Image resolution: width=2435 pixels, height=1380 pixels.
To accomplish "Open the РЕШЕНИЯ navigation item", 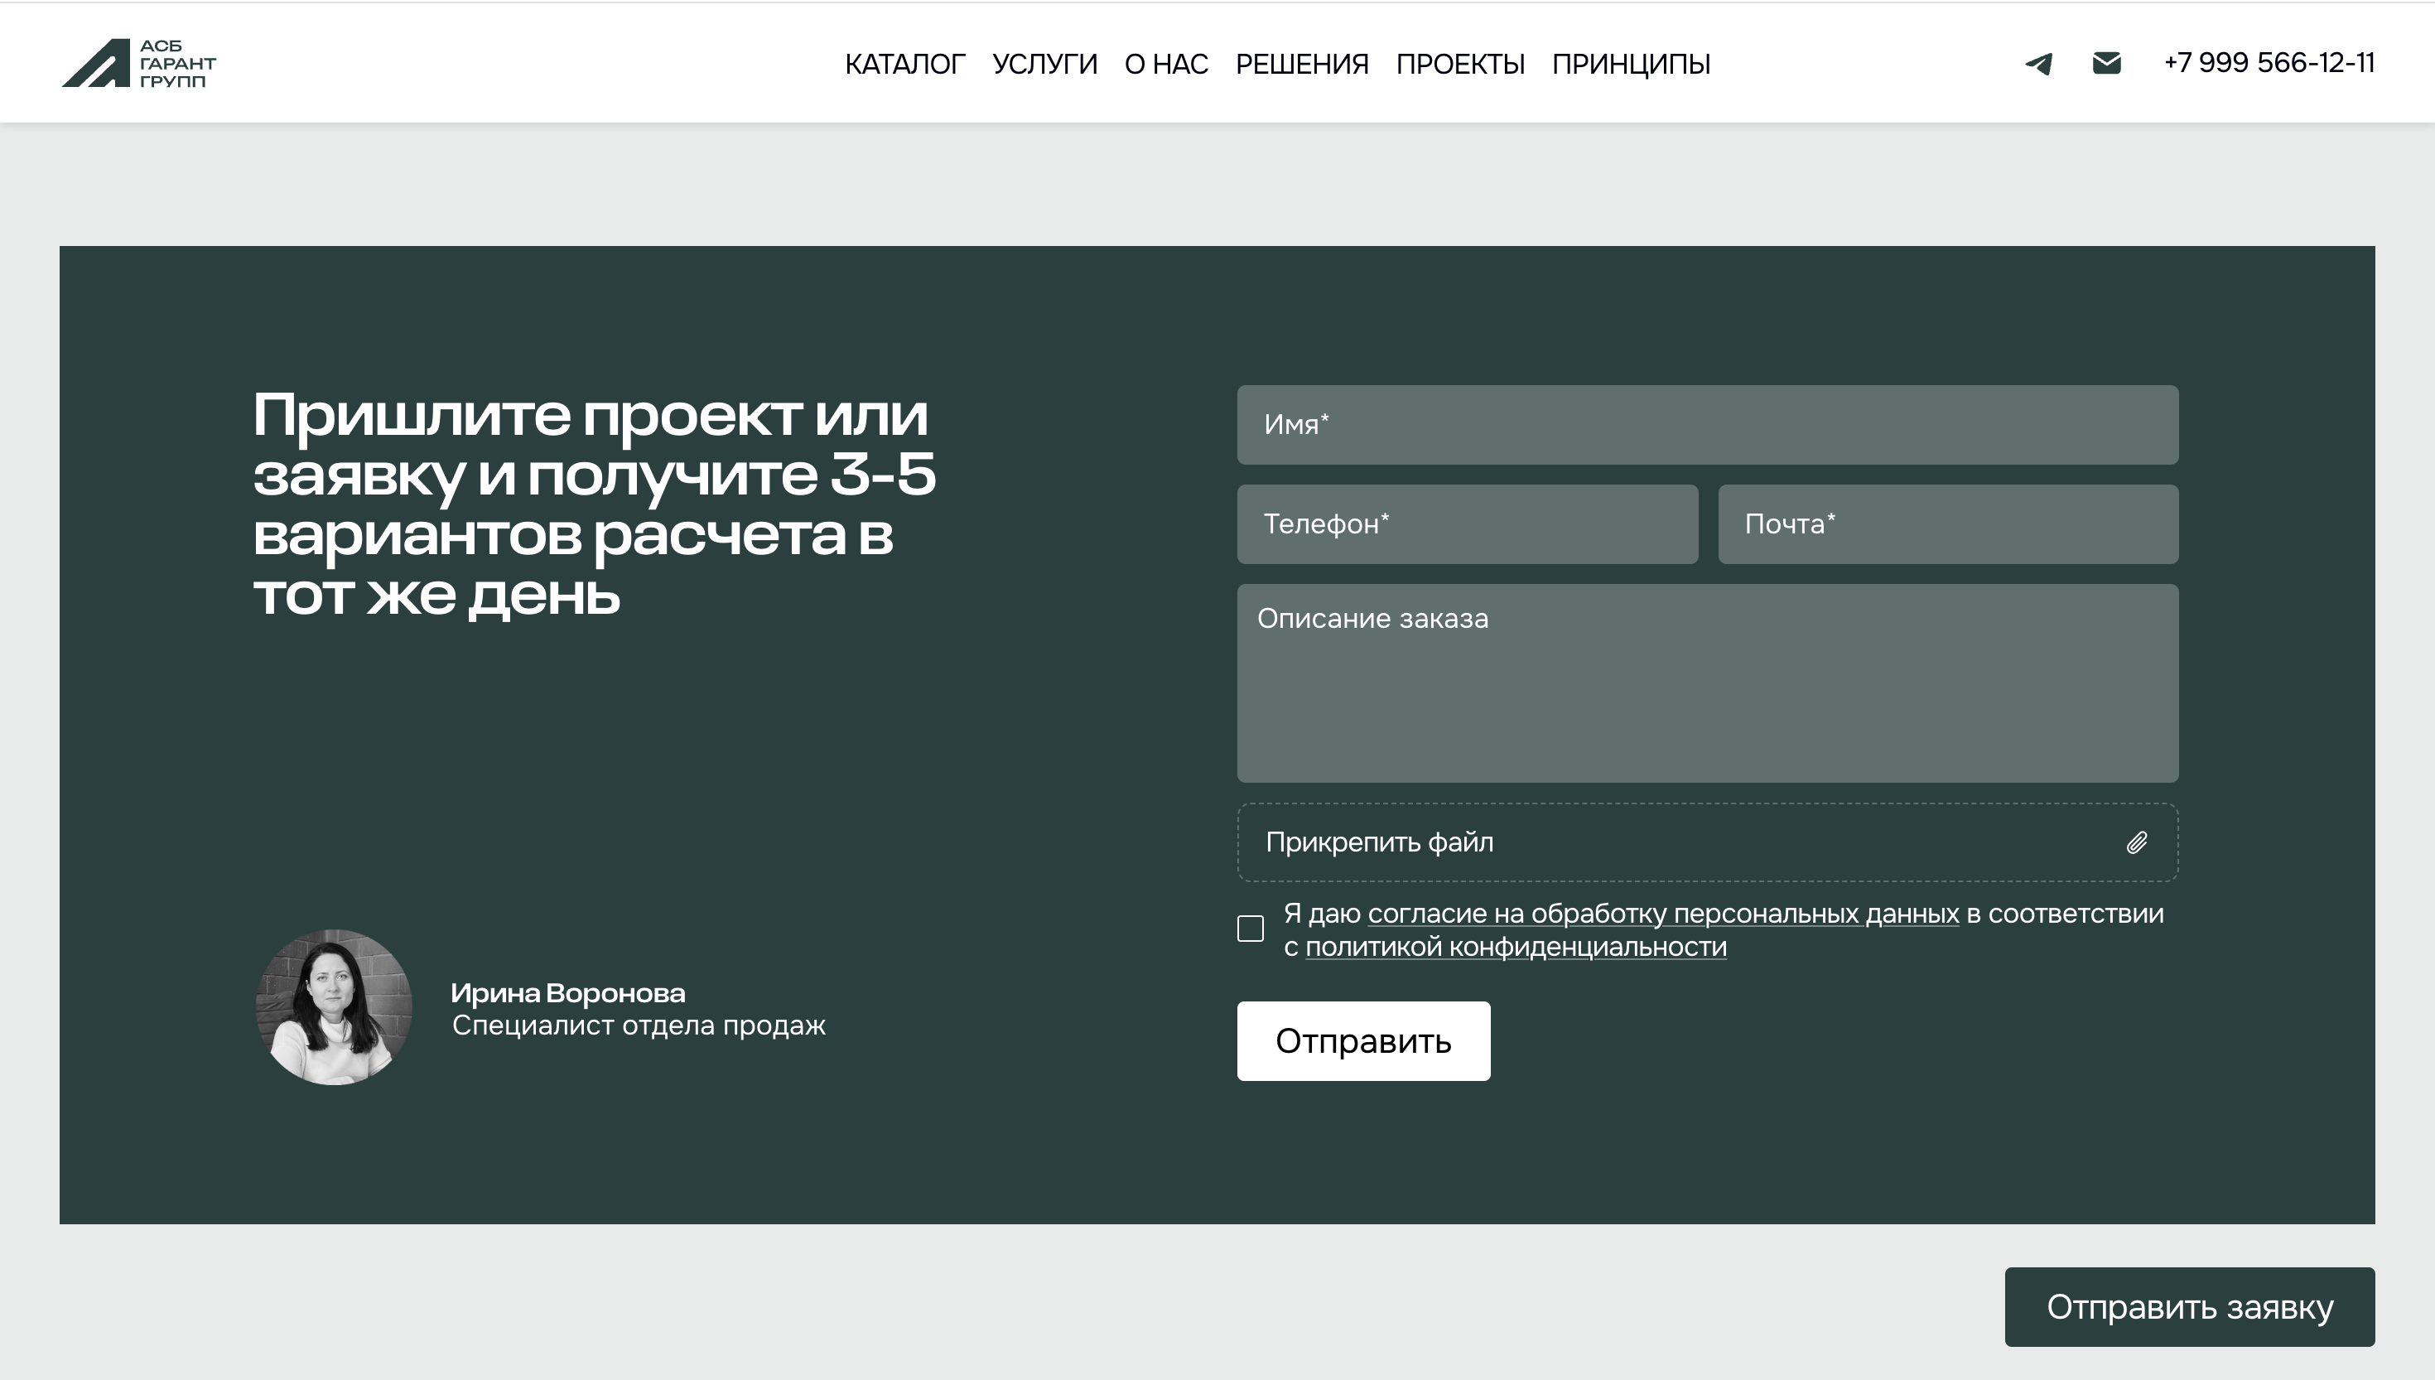I will pos(1302,65).
